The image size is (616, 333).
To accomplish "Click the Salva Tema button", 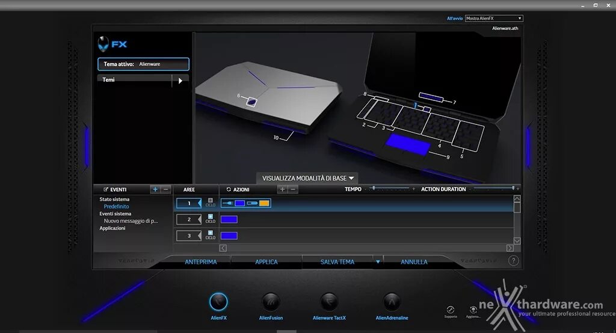I will point(337,261).
